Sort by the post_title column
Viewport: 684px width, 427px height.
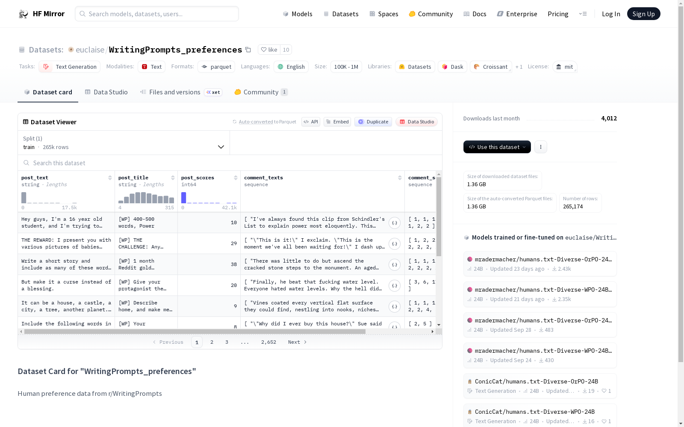point(173,178)
